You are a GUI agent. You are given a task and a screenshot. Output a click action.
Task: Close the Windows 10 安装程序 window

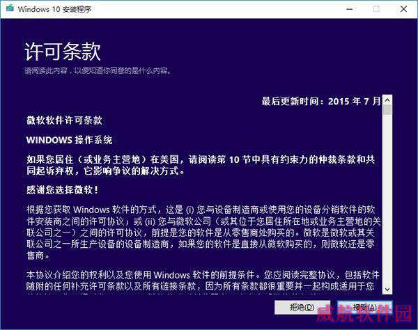point(403,9)
